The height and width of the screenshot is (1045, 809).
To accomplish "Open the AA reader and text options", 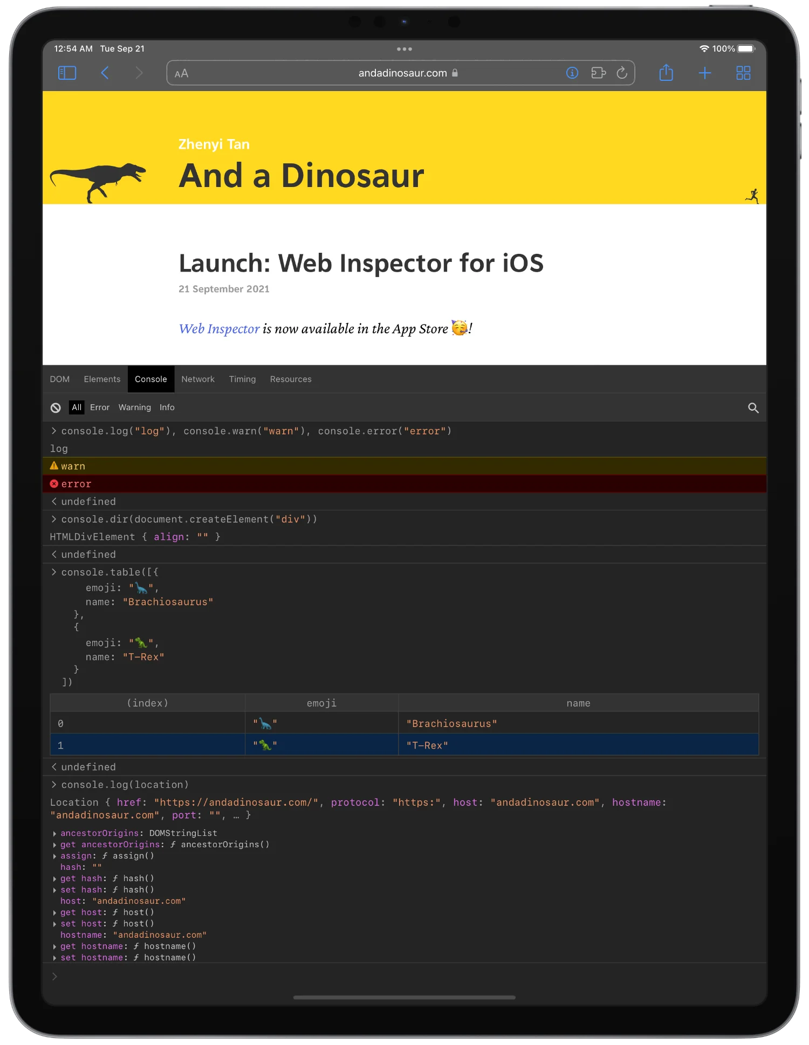I will coord(182,73).
